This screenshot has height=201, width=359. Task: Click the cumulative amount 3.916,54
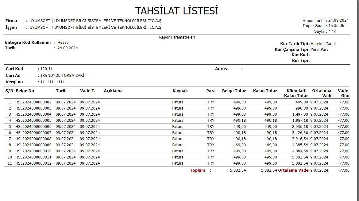pyautogui.click(x=300, y=139)
